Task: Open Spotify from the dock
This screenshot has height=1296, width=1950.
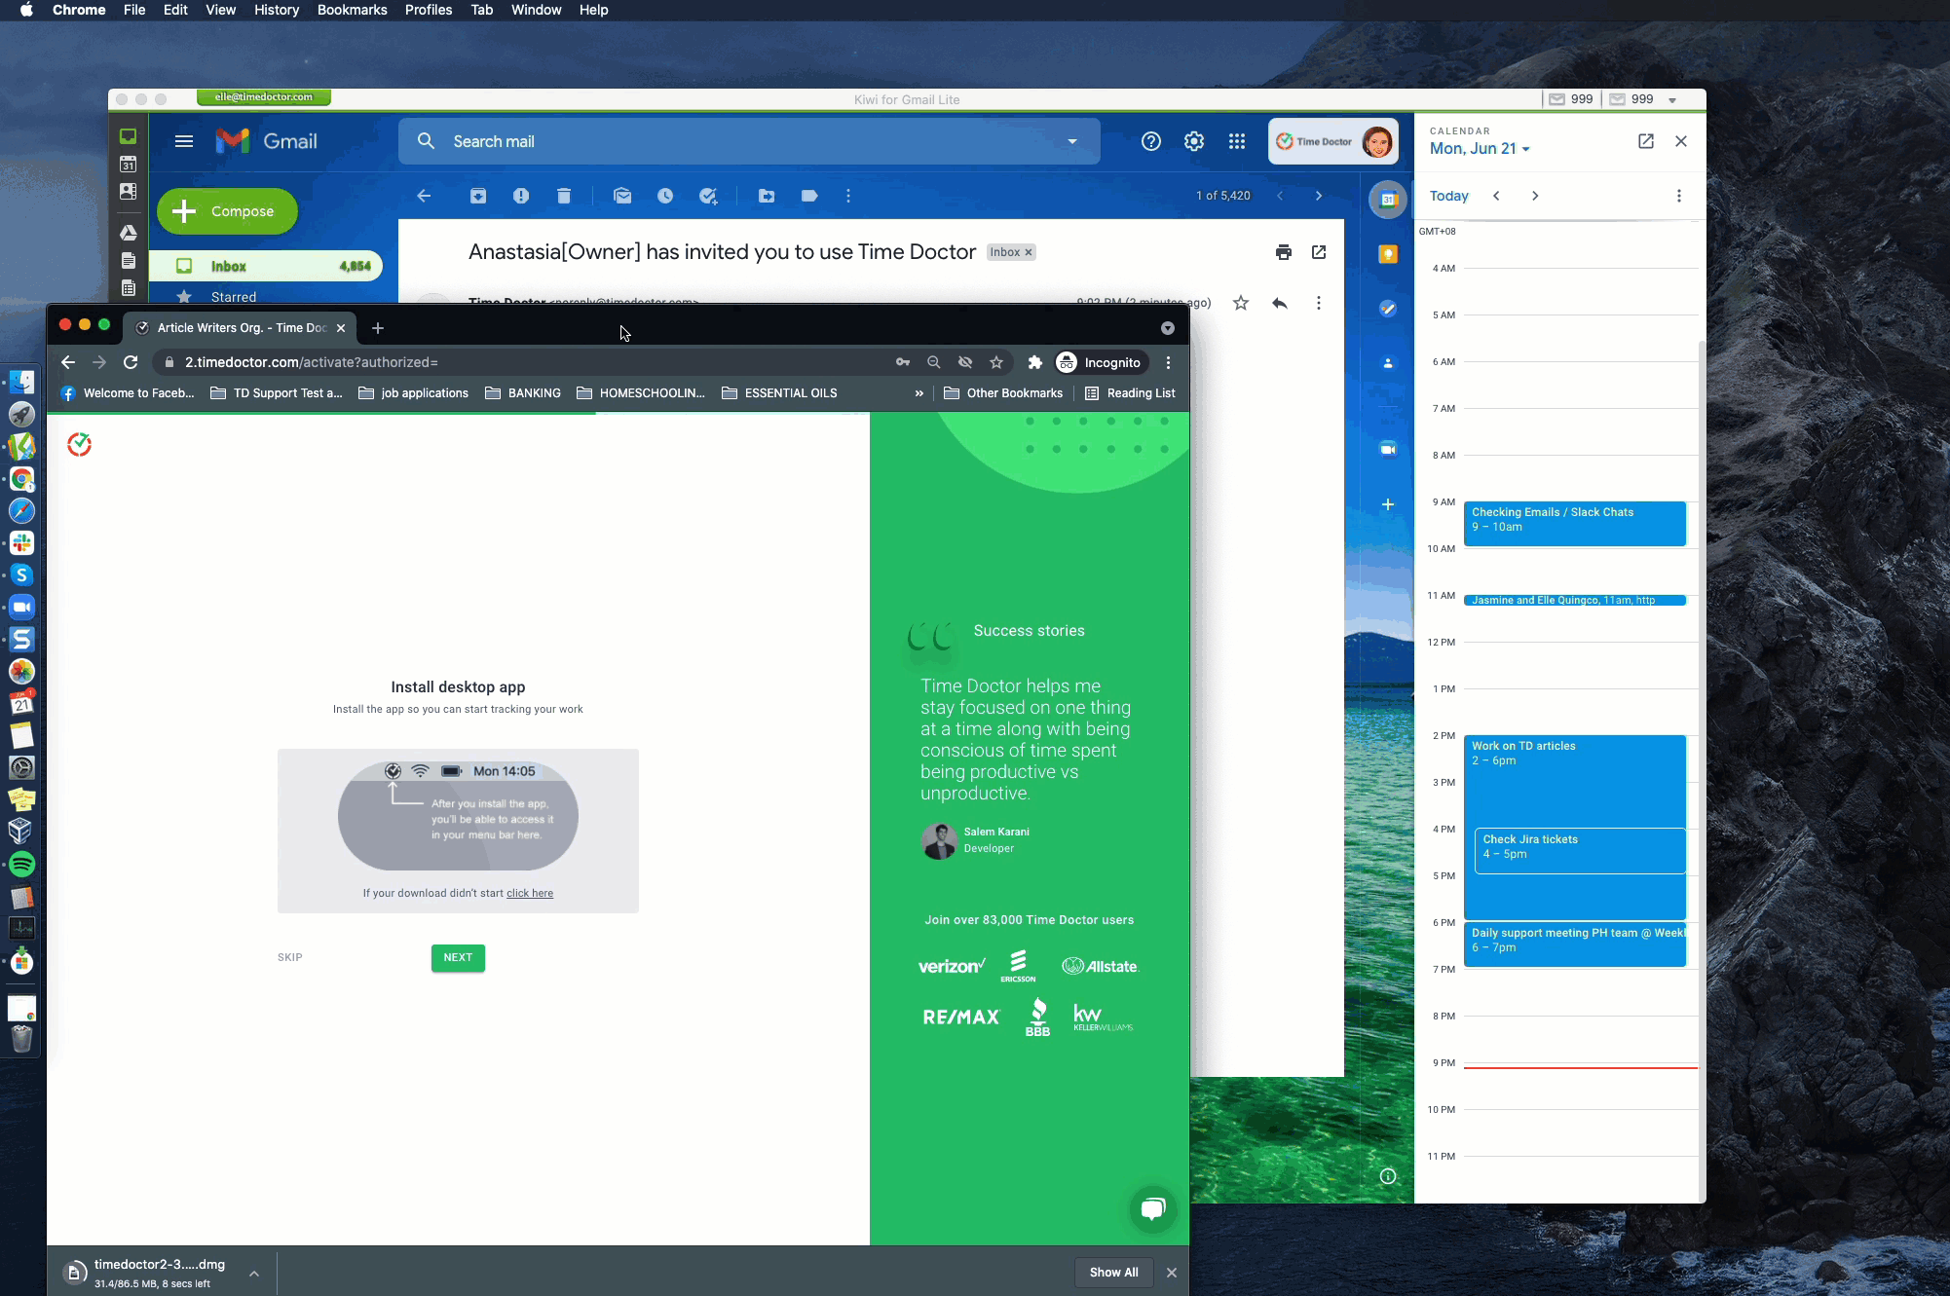Action: pyautogui.click(x=21, y=864)
